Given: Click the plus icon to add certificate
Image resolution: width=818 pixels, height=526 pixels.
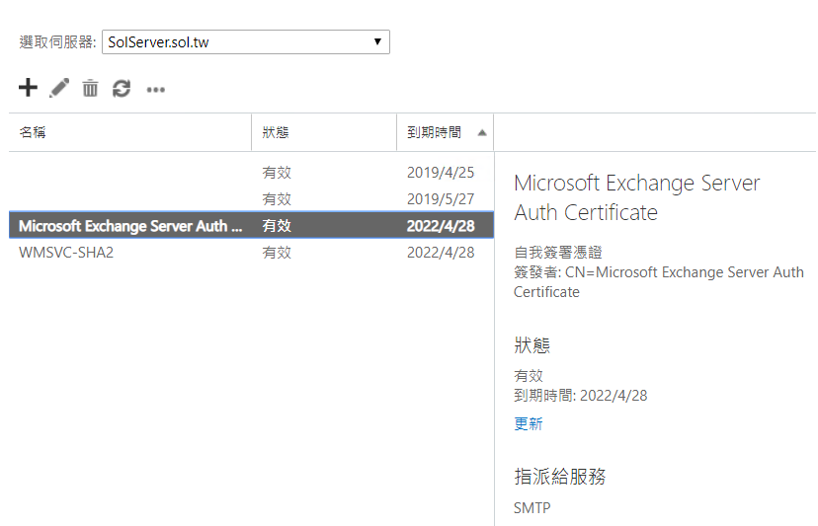Looking at the screenshot, I should (29, 88).
